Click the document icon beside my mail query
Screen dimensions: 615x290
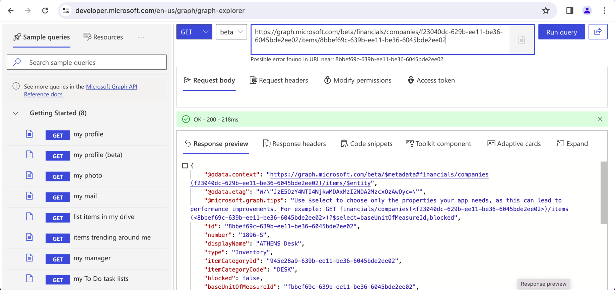pyautogui.click(x=29, y=196)
